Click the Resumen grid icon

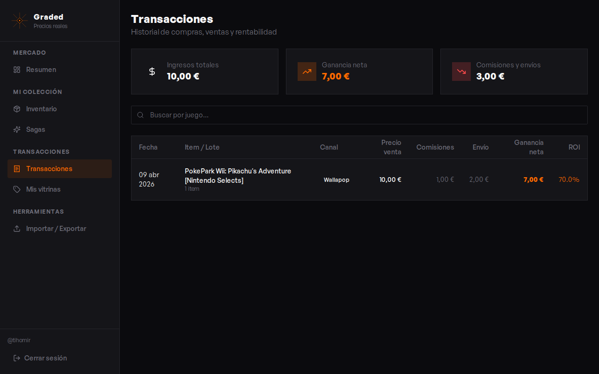(17, 70)
